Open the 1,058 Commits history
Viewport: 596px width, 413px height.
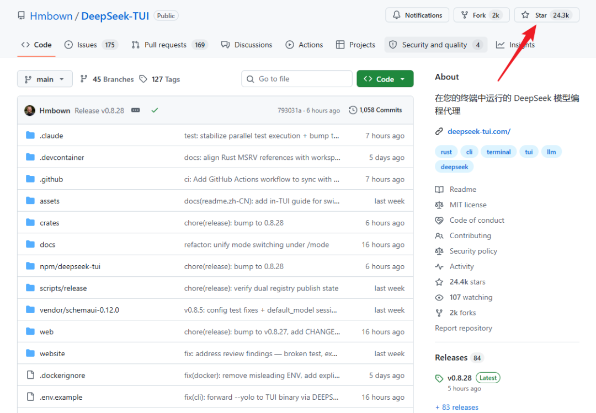tap(376, 110)
